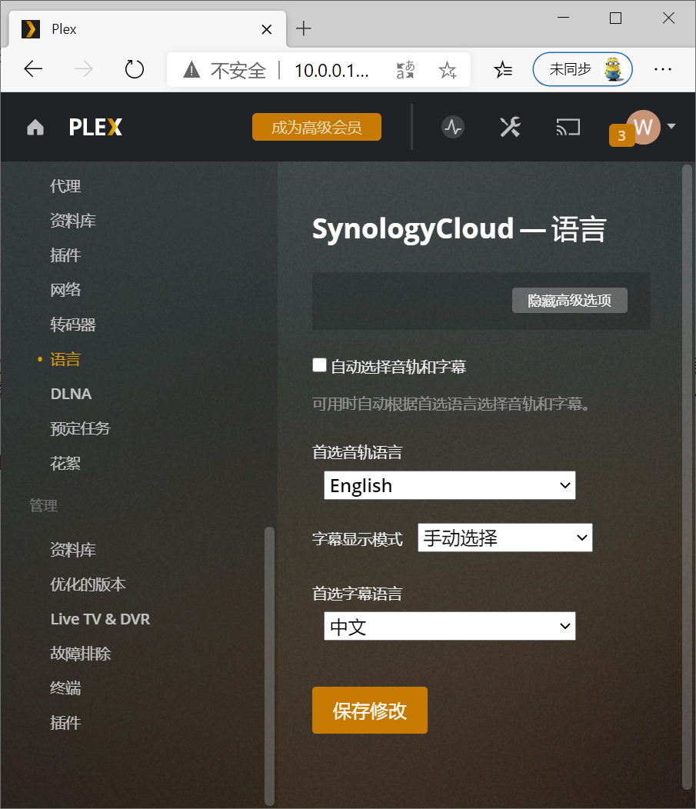Open the activity pulse icon
The height and width of the screenshot is (809, 696).
pos(452,127)
